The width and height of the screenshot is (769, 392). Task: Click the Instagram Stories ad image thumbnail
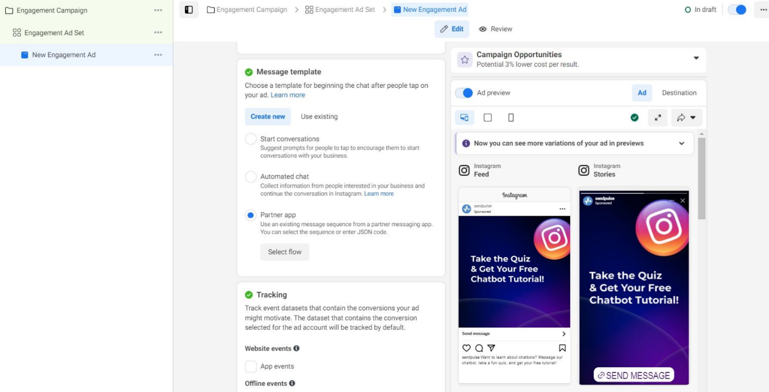(x=634, y=288)
